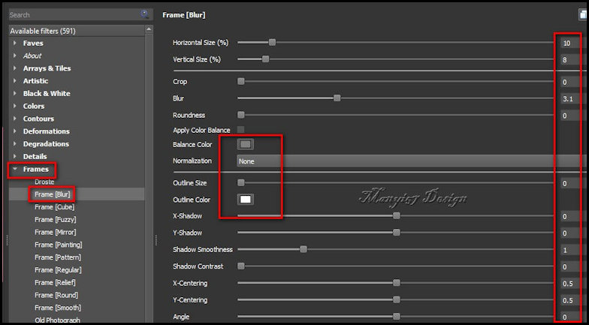Image resolution: width=589 pixels, height=325 pixels.
Task: Expand the Deformations category
Action: tap(15, 131)
